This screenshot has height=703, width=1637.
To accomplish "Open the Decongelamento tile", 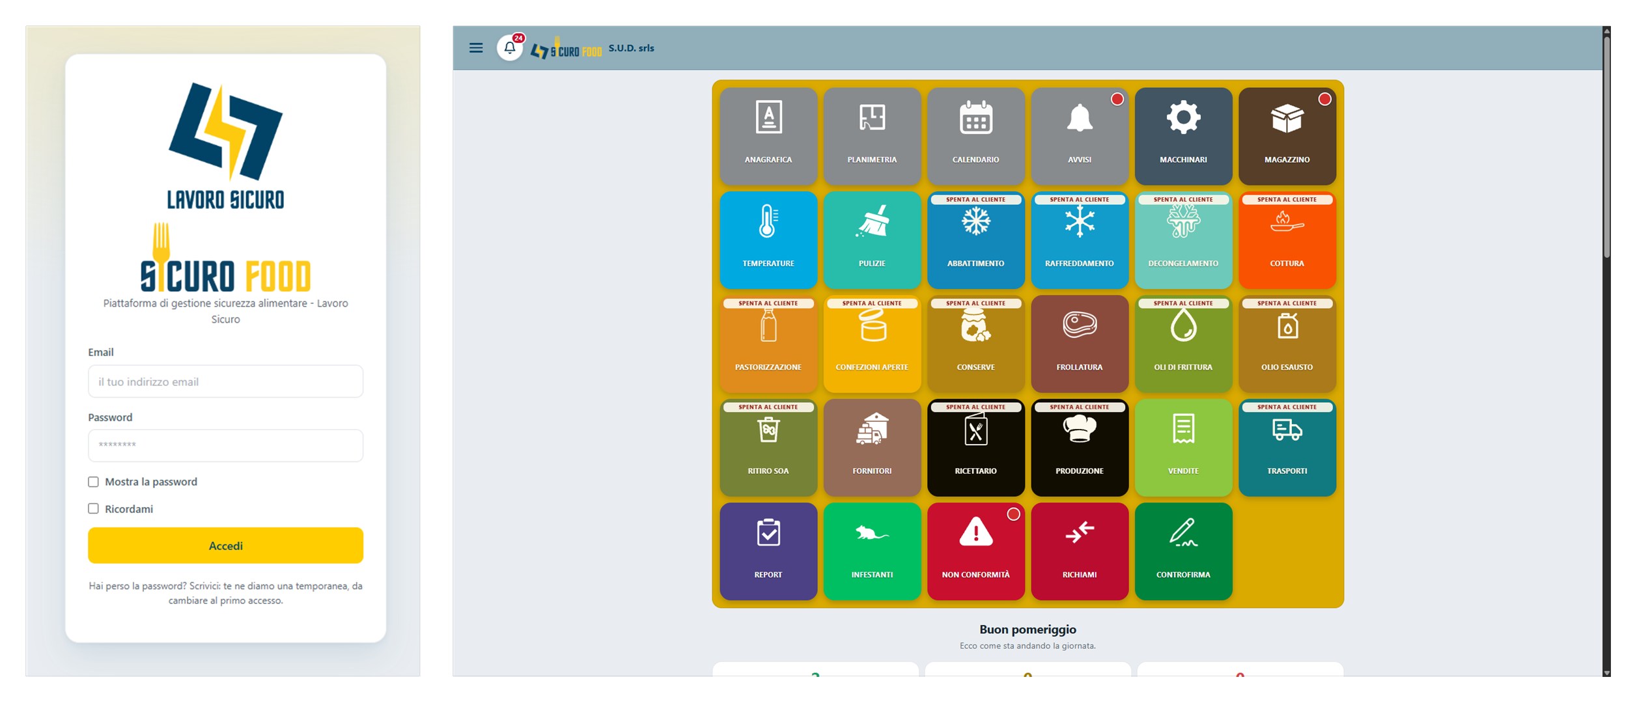I will point(1183,240).
